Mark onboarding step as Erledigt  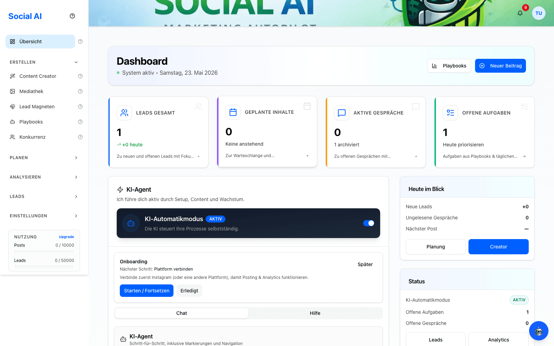coord(189,291)
